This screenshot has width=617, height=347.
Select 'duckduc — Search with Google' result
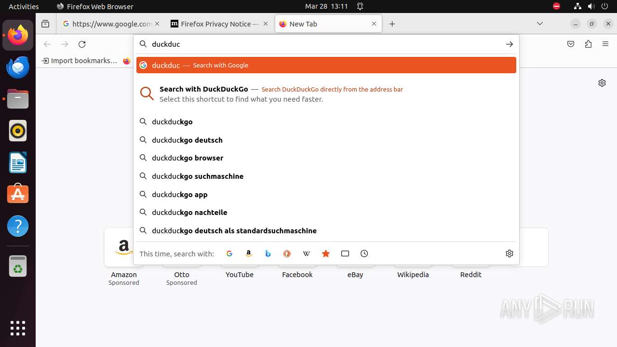tap(326, 65)
